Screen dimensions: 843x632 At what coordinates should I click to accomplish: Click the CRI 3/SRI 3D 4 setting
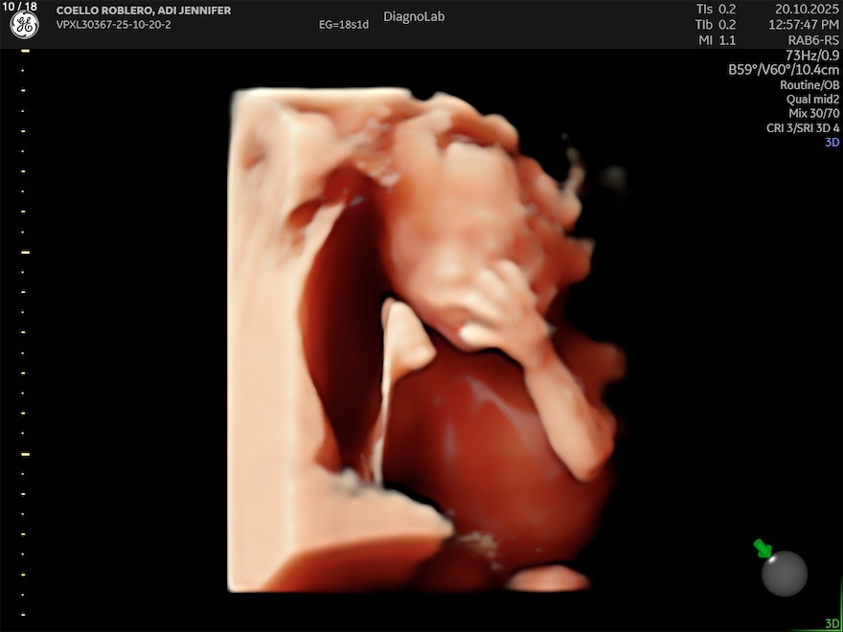click(803, 127)
